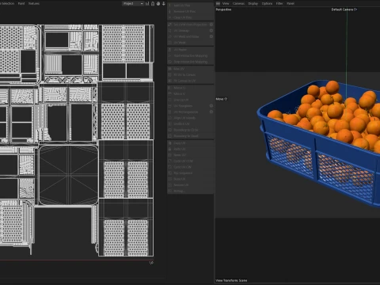Open the viewport Options menu
Image resolution: width=380 pixels, height=285 pixels.
point(267,3)
